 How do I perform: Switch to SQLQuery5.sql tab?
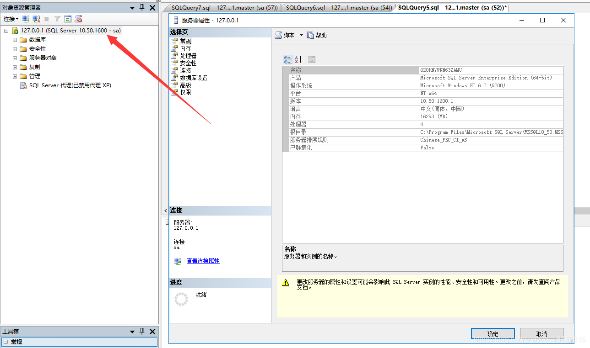451,8
